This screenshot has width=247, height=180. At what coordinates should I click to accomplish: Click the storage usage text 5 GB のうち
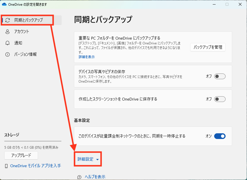click(x=31, y=148)
